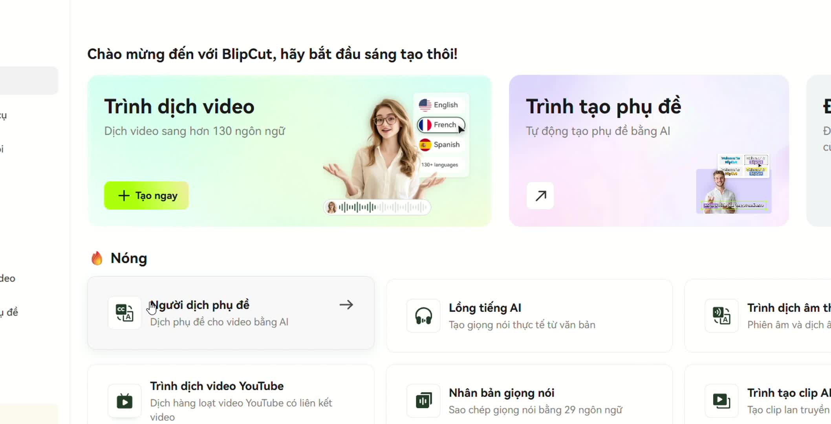This screenshot has width=831, height=424.
Task: Click the Người dịch phụ đề subtitle translator icon
Action: click(x=124, y=313)
